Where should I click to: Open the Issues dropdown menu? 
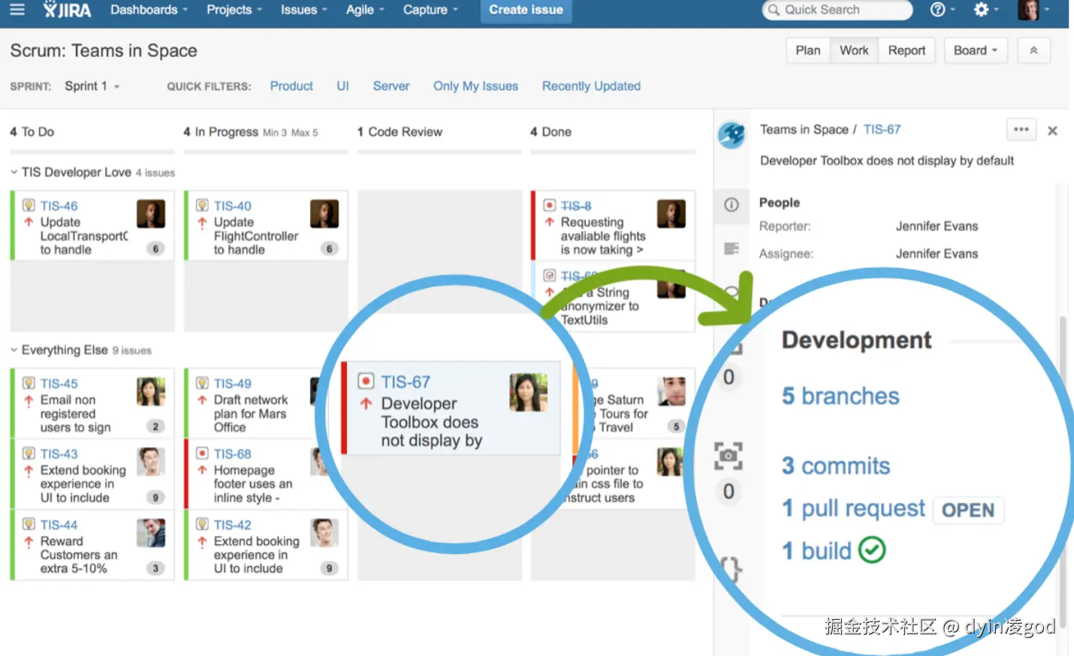click(x=304, y=10)
